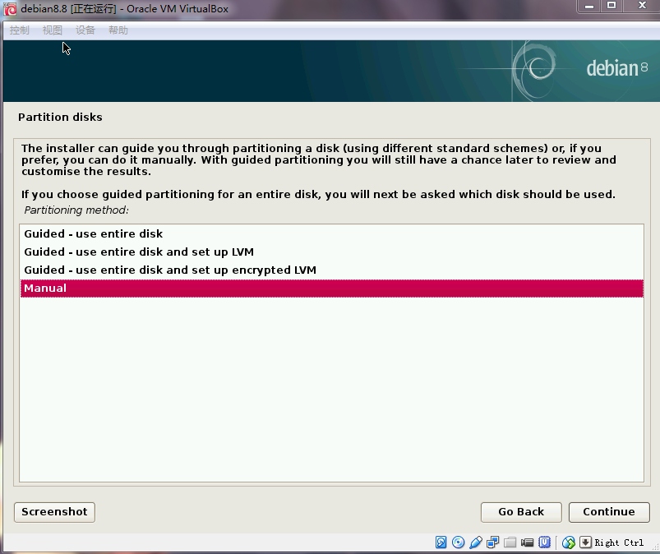Viewport: 660px width, 554px height.
Task: Click the network adapters status icon
Action: coord(493,542)
